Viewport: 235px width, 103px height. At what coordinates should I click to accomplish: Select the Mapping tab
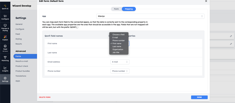129,9
